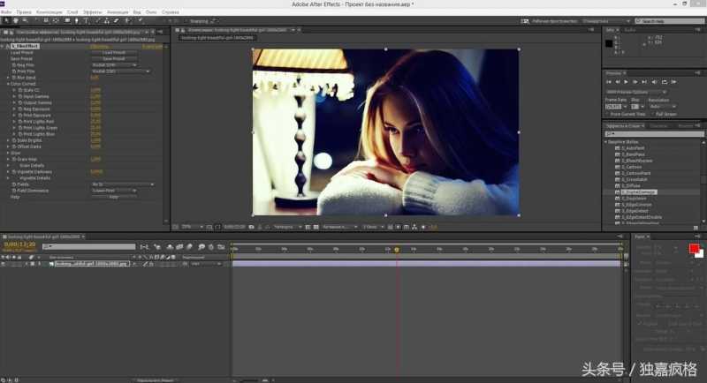
Task: Select the Hand tool
Action: click(17, 19)
